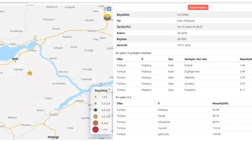The image size is (252, 141).
Task: Click the Elazığ province entry
Action: pyautogui.click(x=162, y=116)
